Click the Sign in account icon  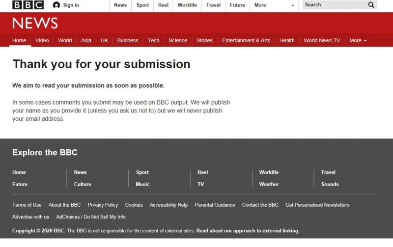click(x=56, y=5)
